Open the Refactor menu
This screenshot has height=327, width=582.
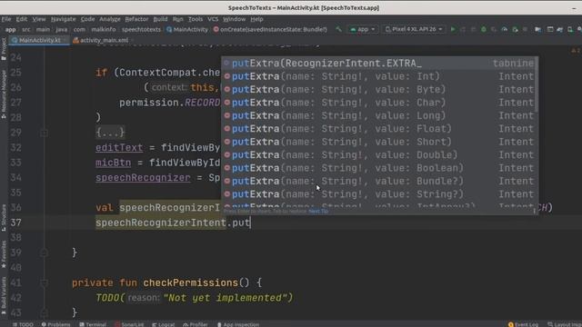(x=136, y=19)
